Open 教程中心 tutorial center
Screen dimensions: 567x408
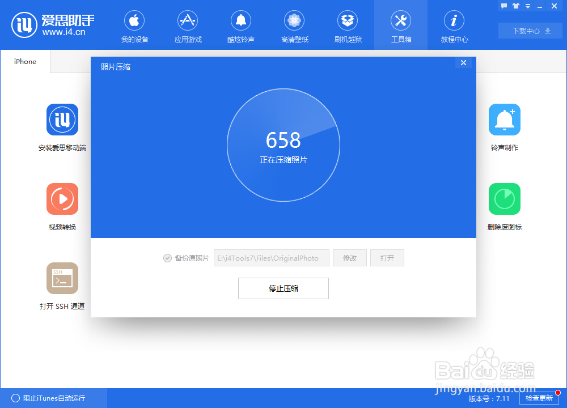454,25
